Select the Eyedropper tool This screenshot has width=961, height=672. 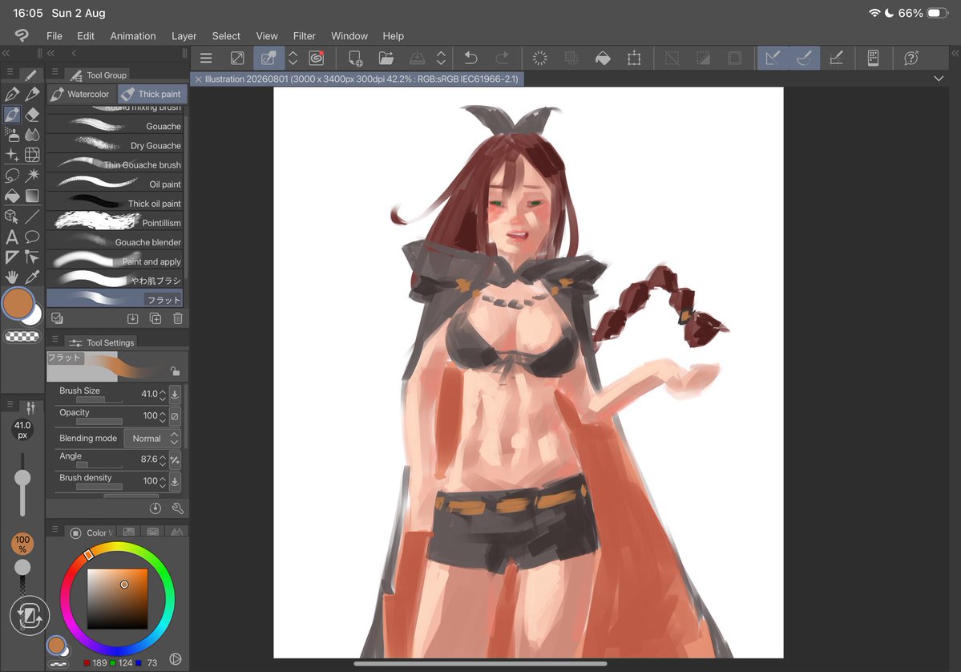click(x=32, y=277)
